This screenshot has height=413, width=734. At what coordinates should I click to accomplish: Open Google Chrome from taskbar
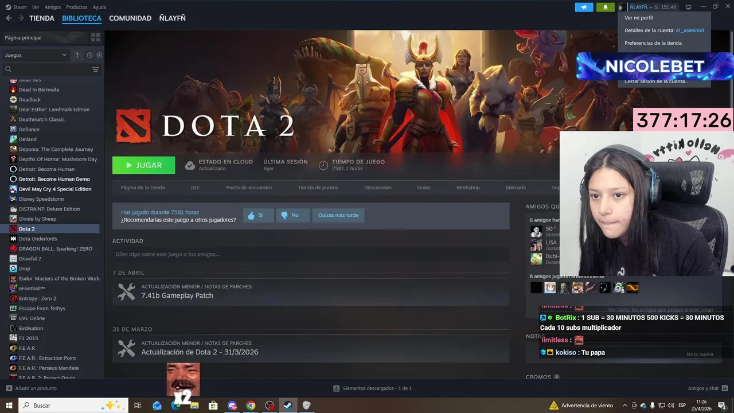pos(251,406)
